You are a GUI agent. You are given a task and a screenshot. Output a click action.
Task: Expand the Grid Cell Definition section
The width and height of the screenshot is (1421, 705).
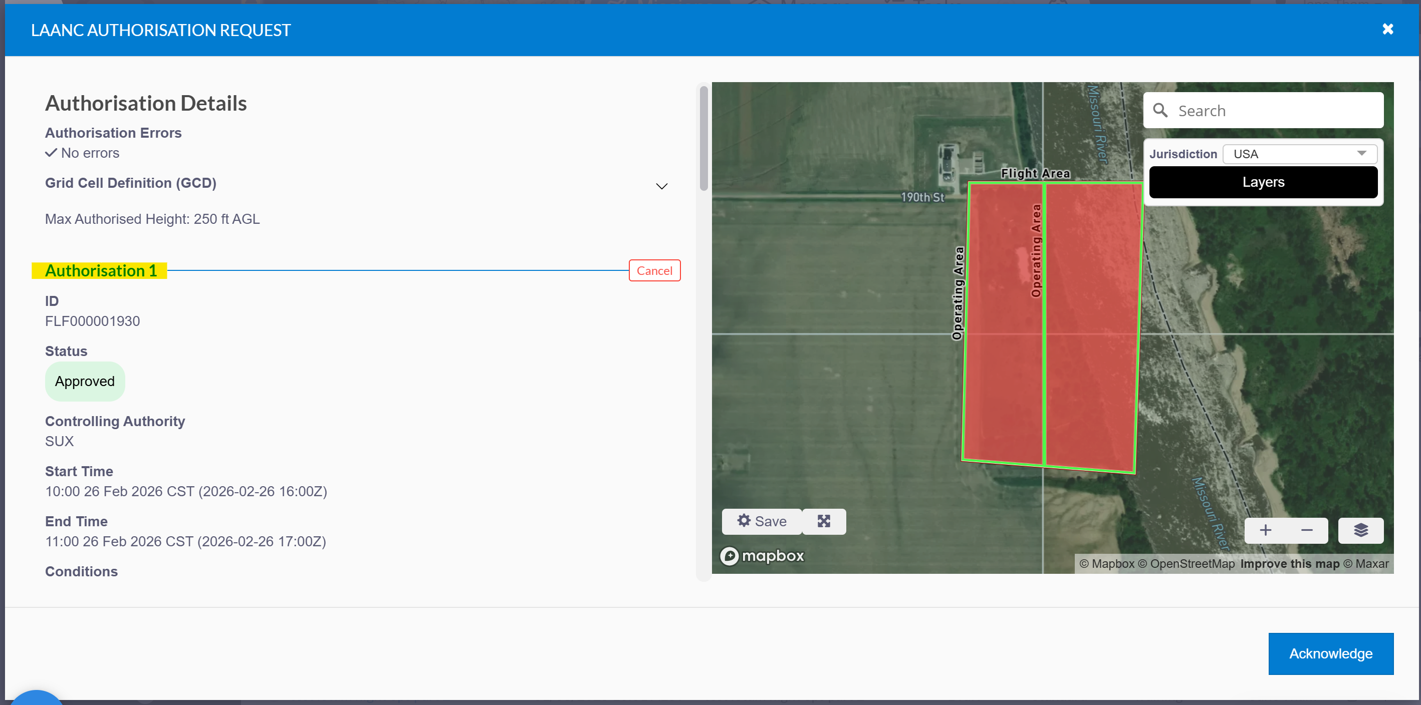pyautogui.click(x=661, y=186)
